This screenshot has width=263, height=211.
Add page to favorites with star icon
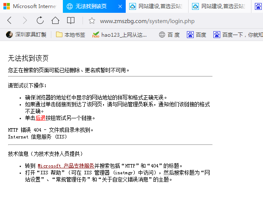click(x=92, y=21)
